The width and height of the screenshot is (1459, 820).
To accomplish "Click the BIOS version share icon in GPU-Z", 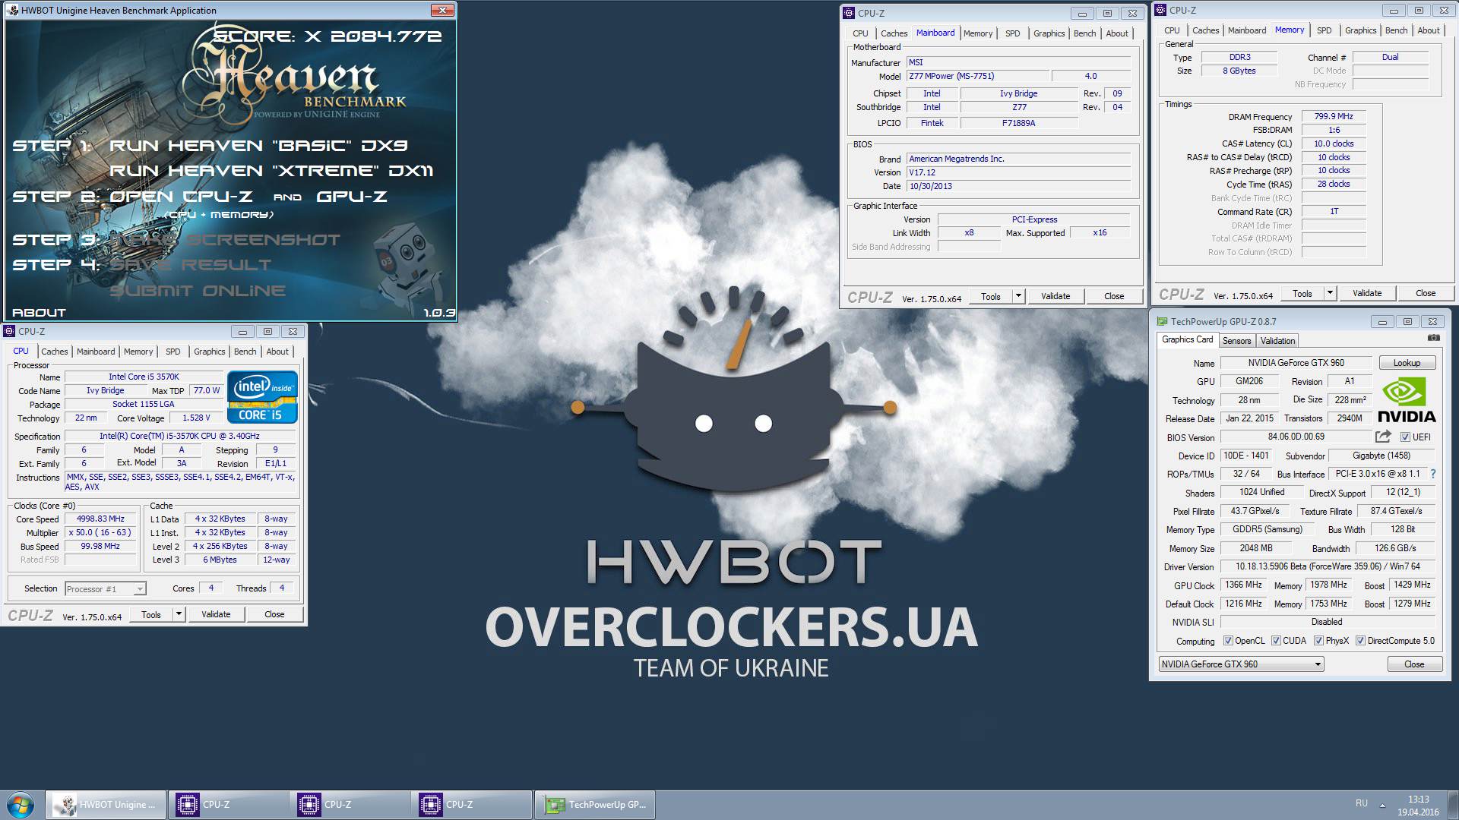I will click(1383, 437).
